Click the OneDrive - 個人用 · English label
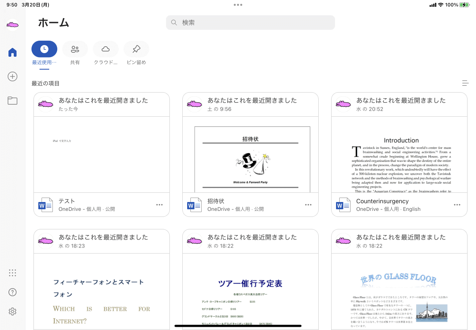The image size is (476, 330). coord(388,209)
